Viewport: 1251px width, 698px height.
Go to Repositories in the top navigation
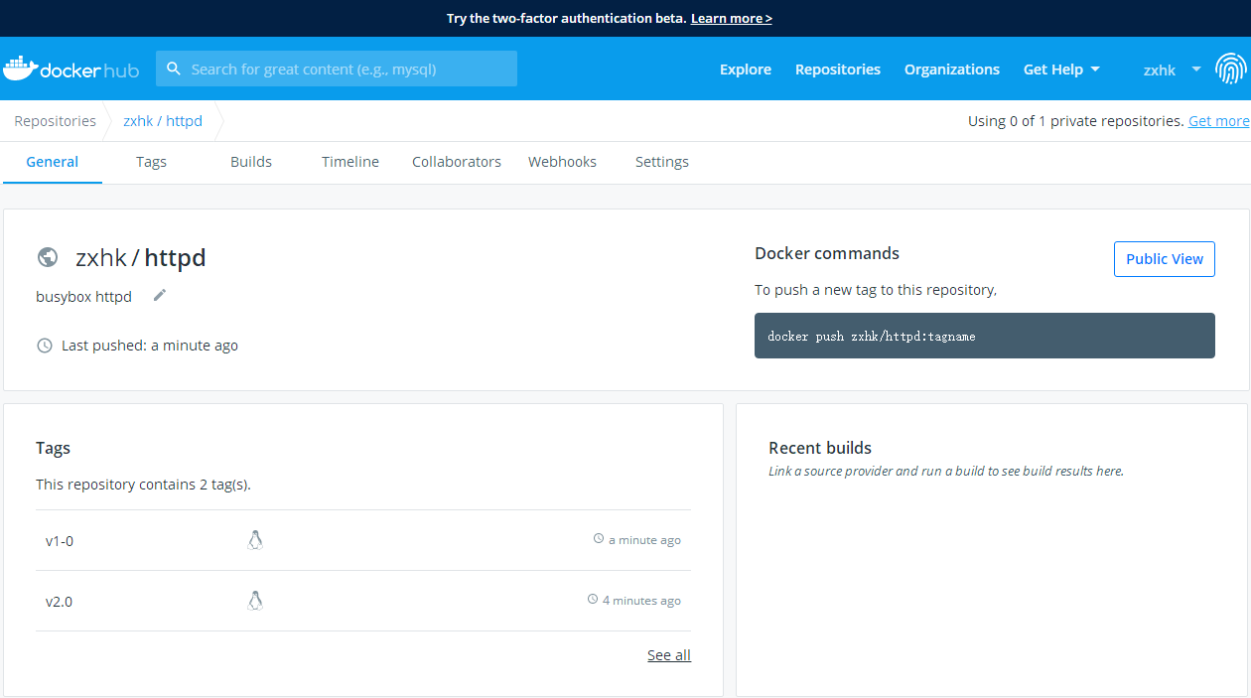838,70
